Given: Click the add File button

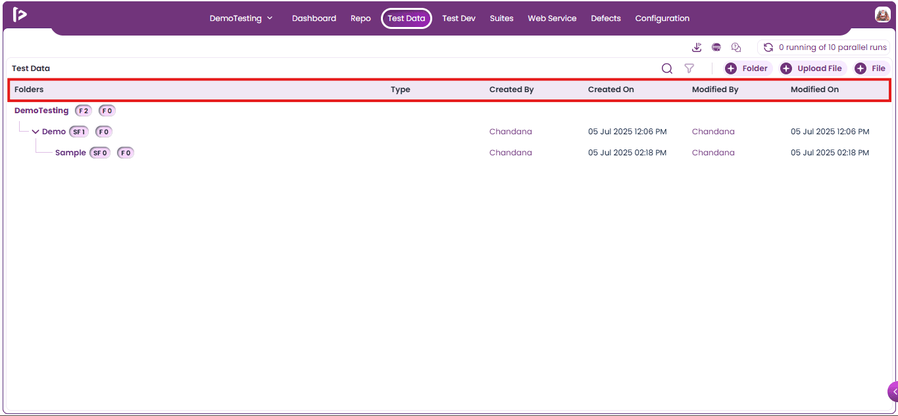Looking at the screenshot, I should point(871,68).
